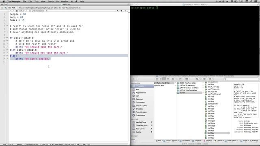Select the scripts folder in Finder column
The image size is (260, 146).
[190, 93]
